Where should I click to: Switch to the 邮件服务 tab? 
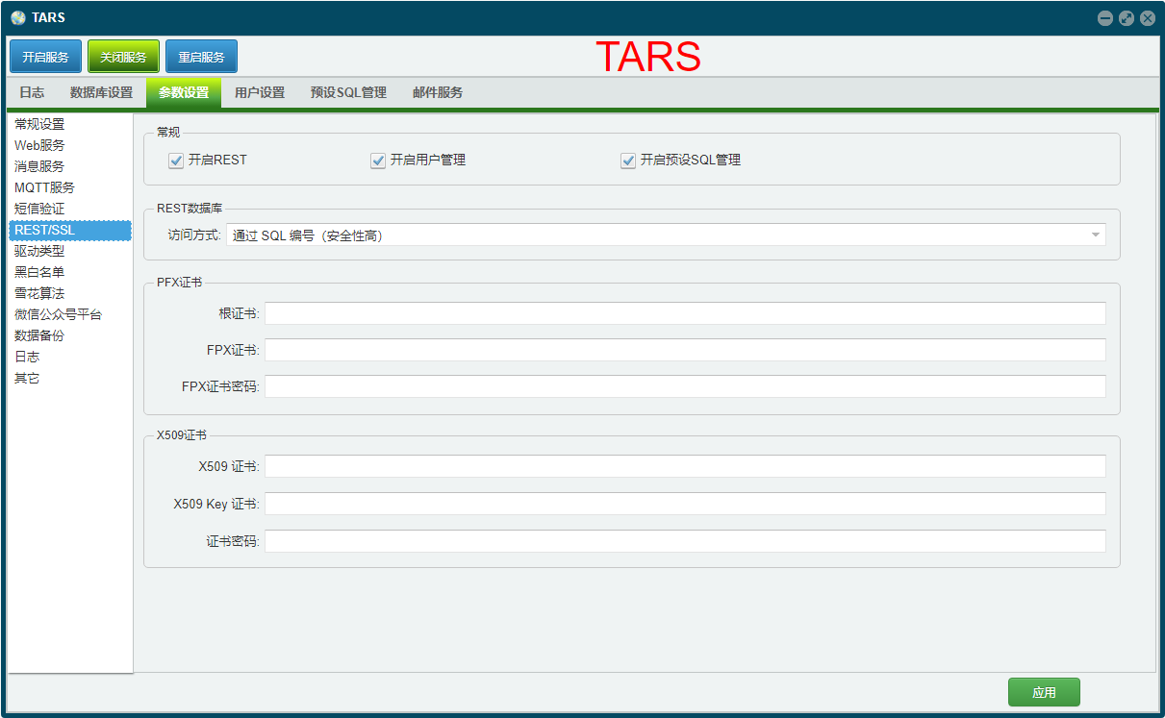coord(438,92)
